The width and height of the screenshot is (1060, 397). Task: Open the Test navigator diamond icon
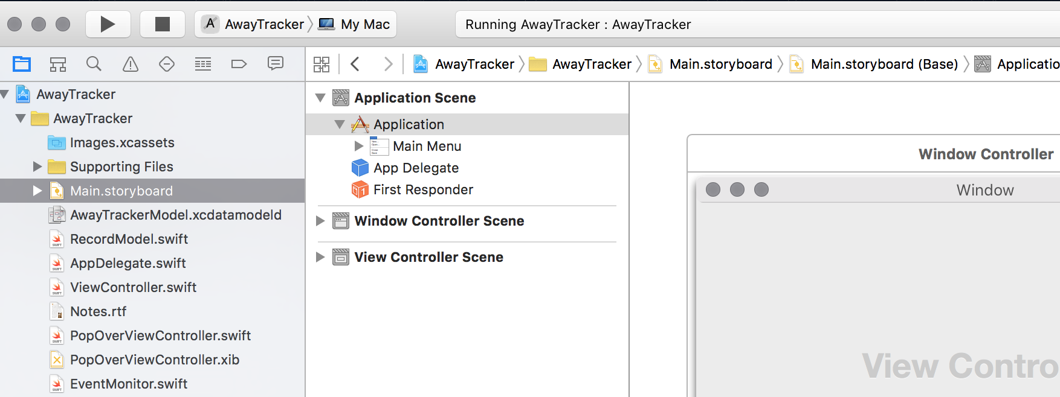pyautogui.click(x=167, y=64)
